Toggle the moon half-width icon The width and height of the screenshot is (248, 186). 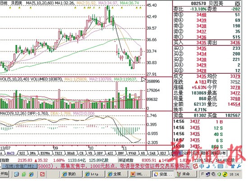point(208,166)
